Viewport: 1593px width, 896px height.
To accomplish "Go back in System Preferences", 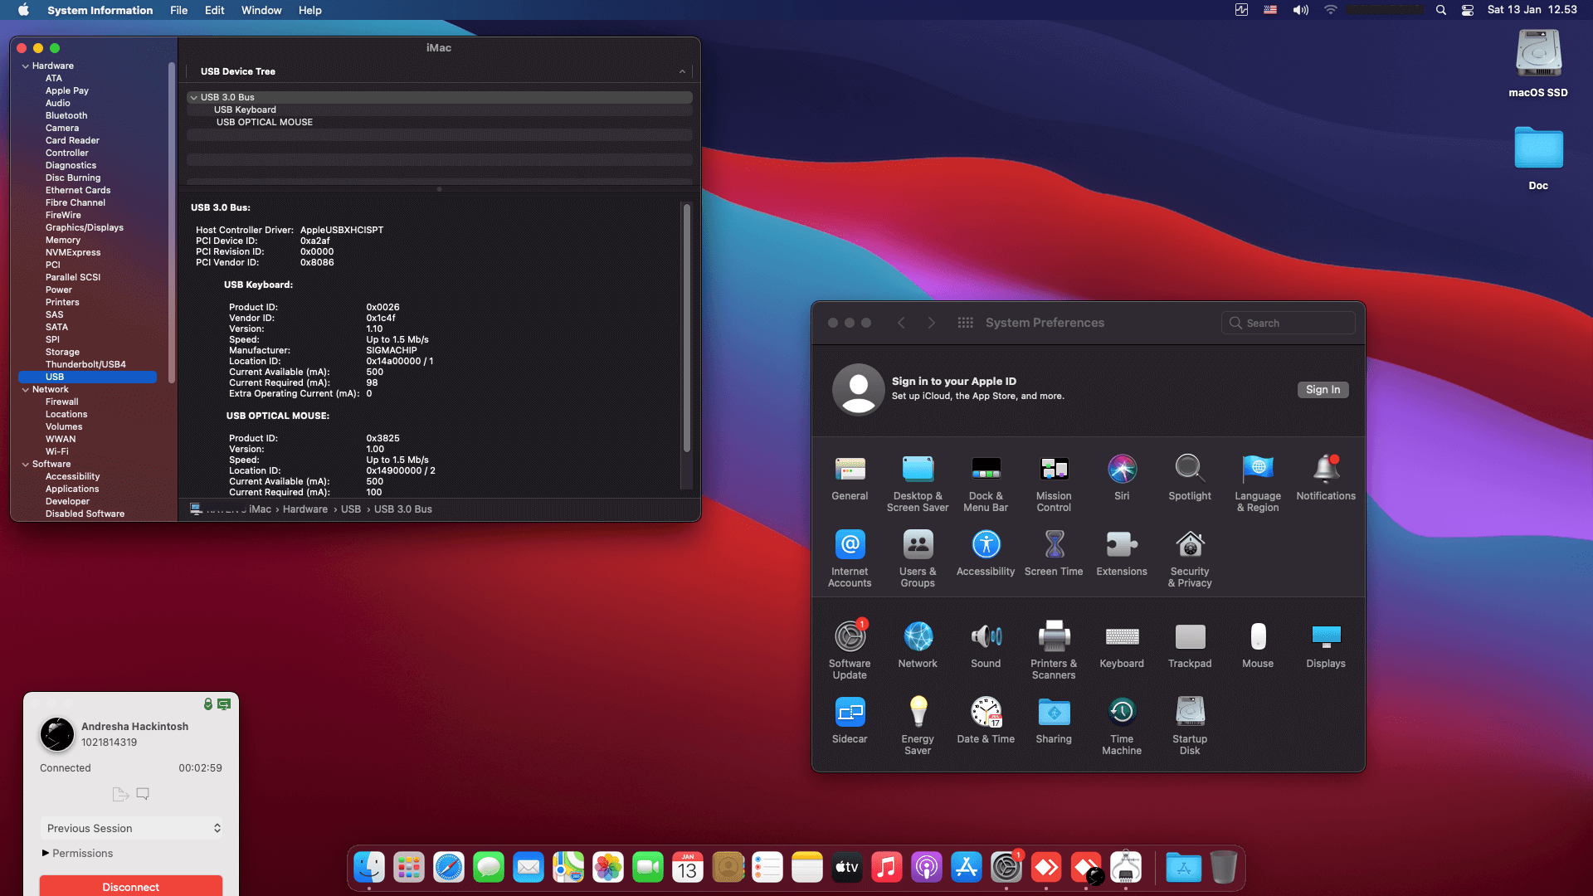I will [x=901, y=323].
